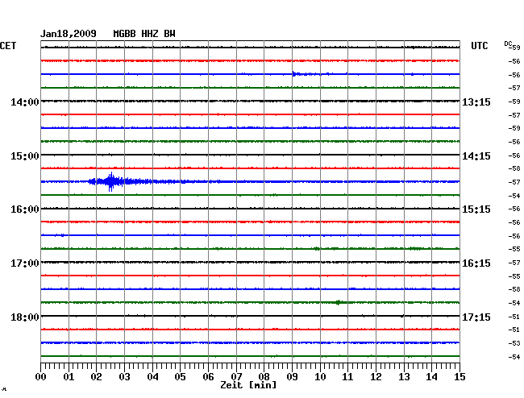Click the 13:15 UTC time label
The image size is (524, 398).
(476, 102)
